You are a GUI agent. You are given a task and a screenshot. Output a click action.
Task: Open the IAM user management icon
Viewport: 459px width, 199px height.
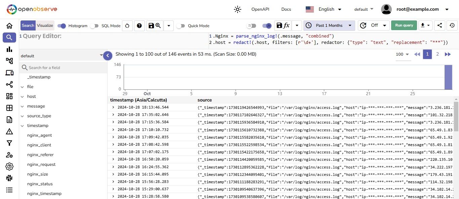pyautogui.click(x=9, y=155)
